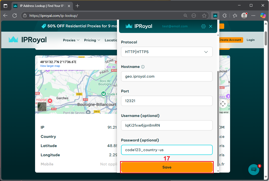View site information lock icon
The height and width of the screenshot is (181, 269).
point(25,16)
